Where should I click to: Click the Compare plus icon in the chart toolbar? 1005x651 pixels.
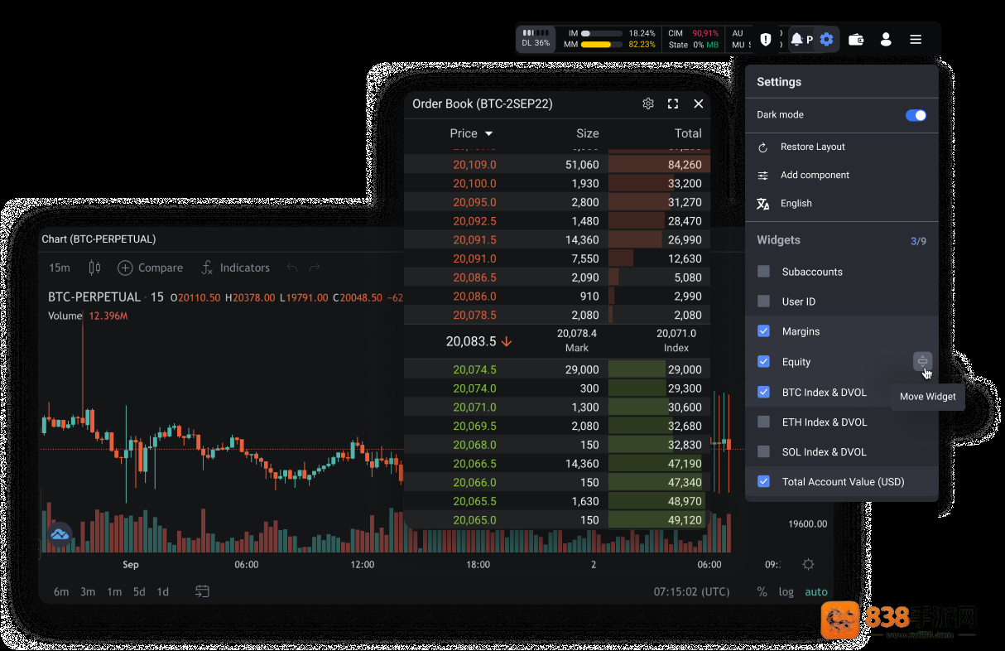(x=125, y=268)
